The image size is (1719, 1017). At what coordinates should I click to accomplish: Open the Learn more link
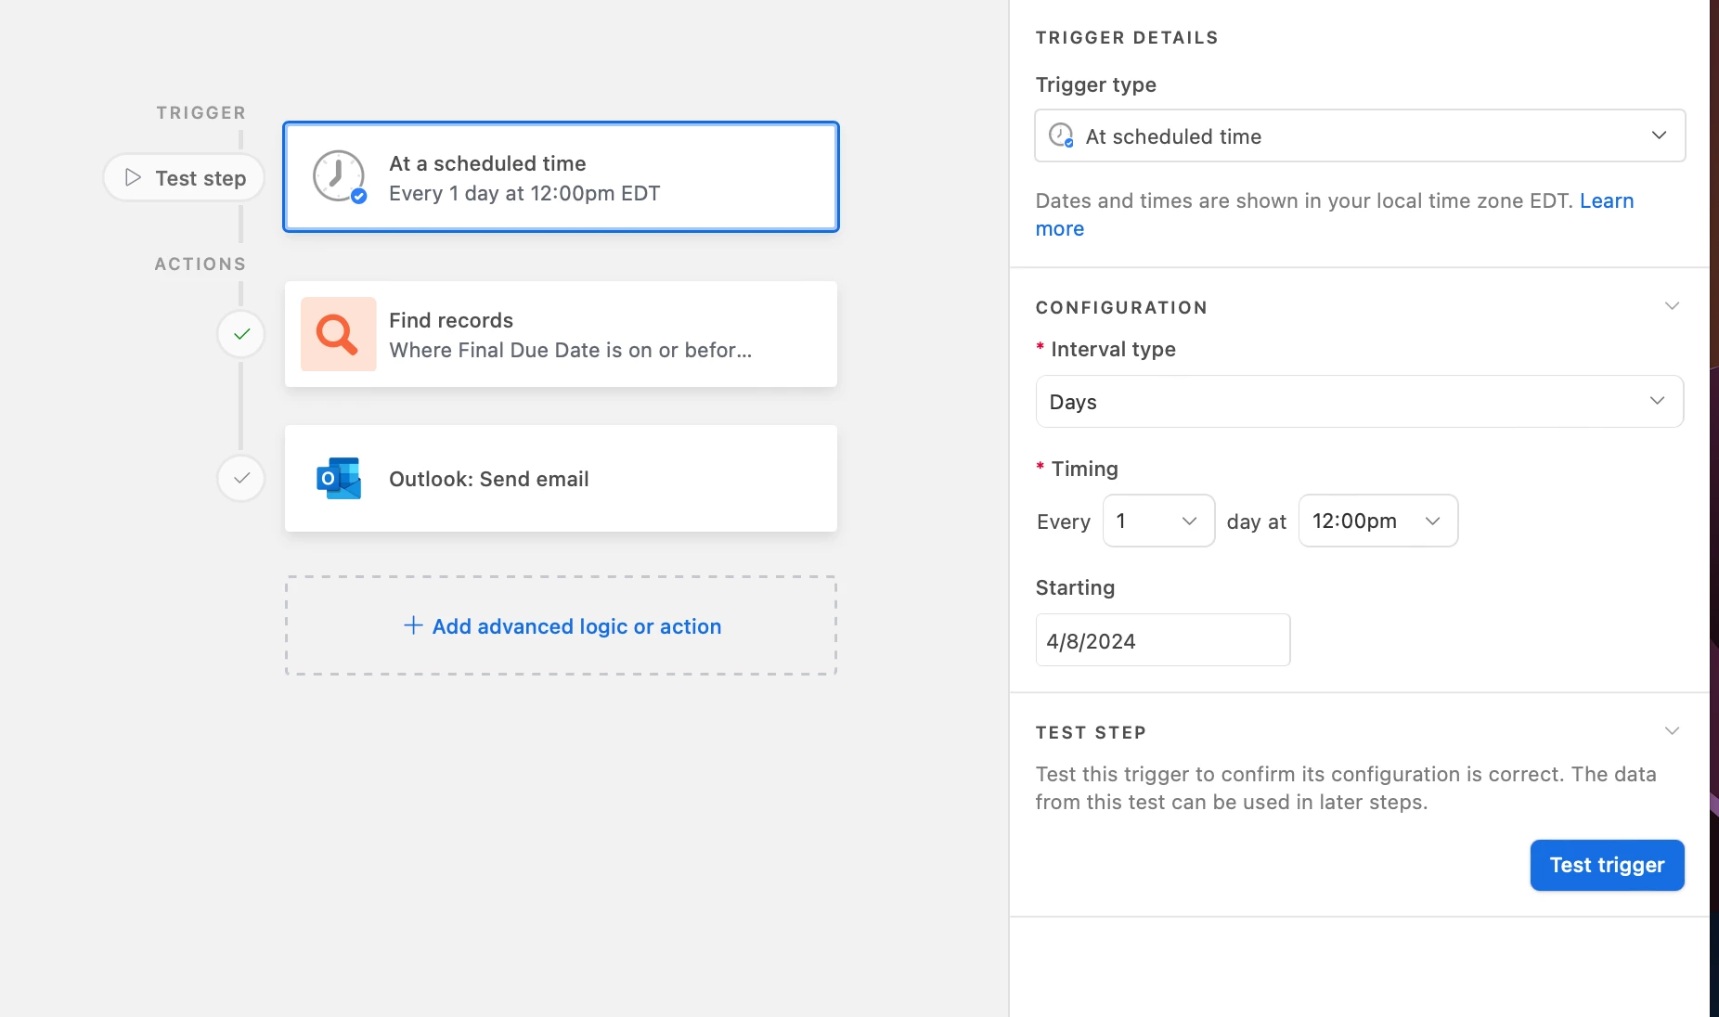point(1606,201)
